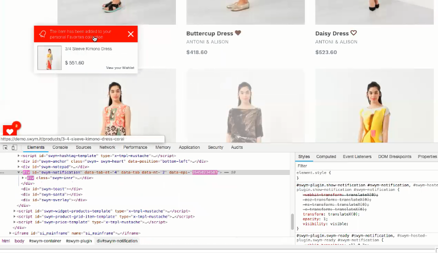This screenshot has height=253, width=438.
Task: Expand swym-widget-products-template script node
Action: coord(14,211)
